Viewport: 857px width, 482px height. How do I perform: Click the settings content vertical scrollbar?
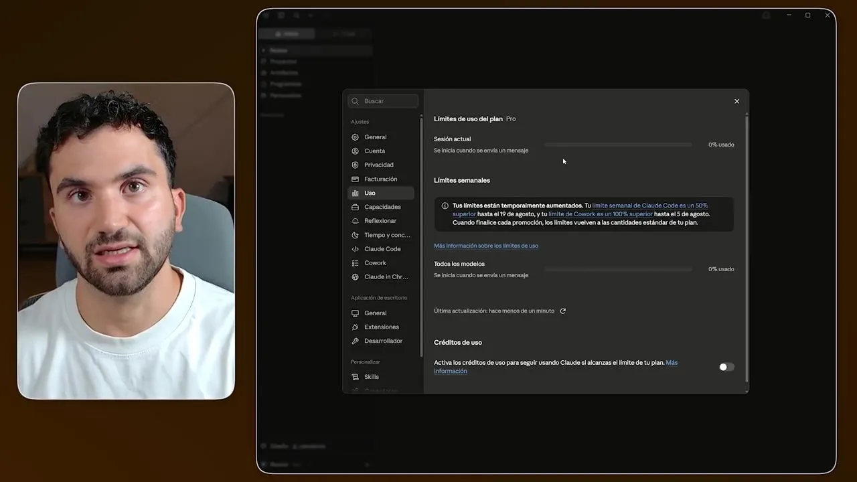point(747,248)
